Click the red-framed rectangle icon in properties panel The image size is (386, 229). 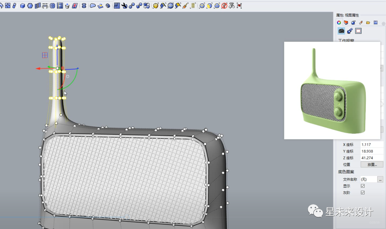tap(358, 31)
